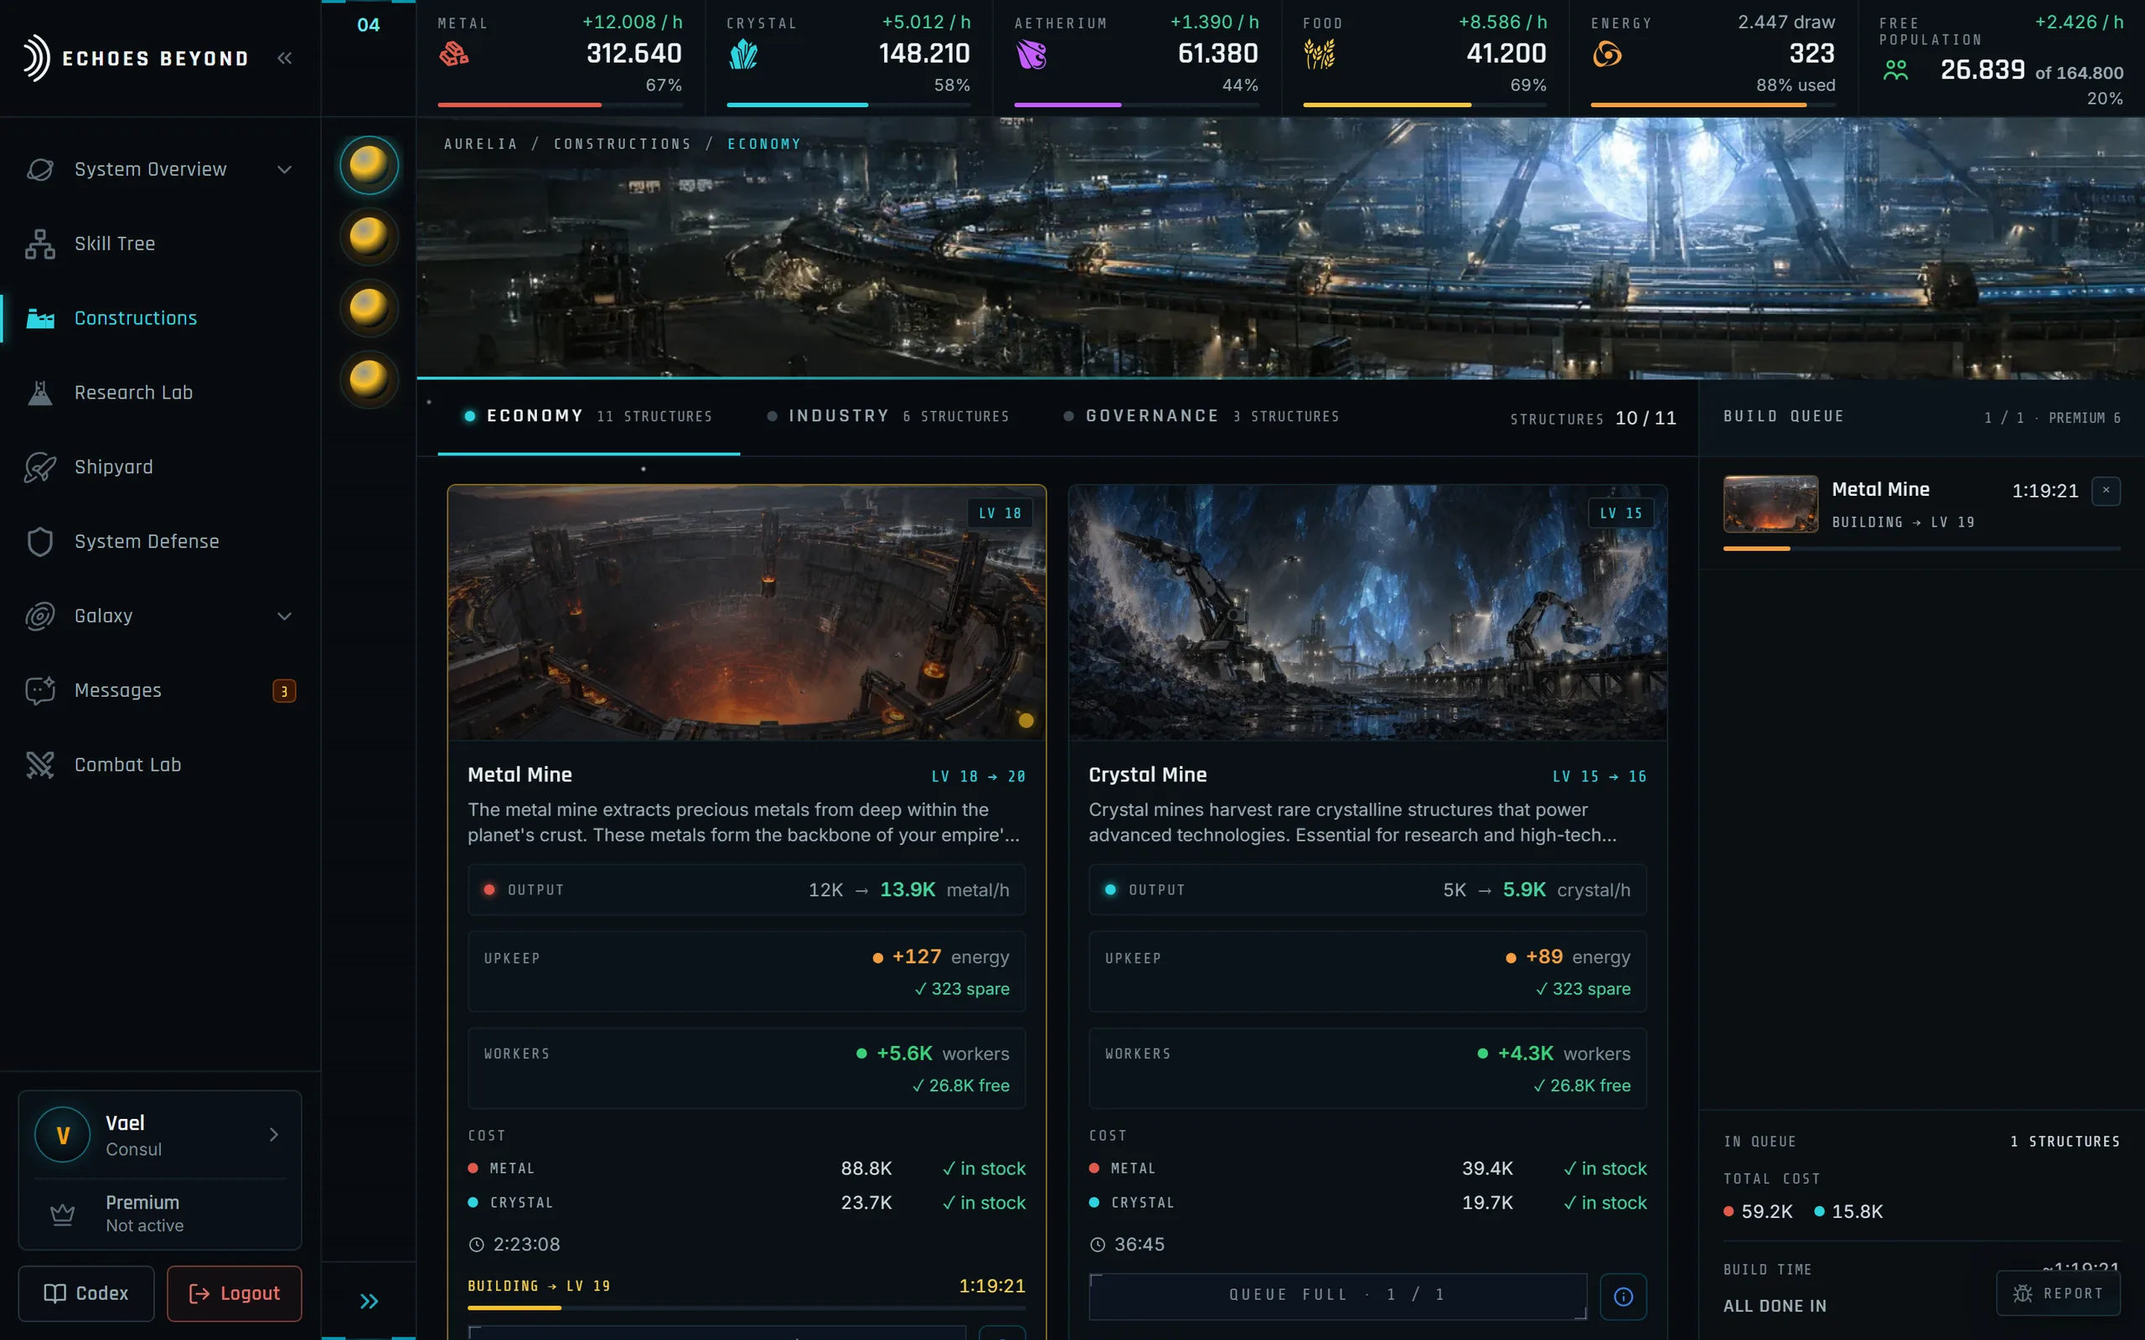Click the Galaxy spiral icon
Viewport: 2145px width, 1340px height.
tap(40, 616)
